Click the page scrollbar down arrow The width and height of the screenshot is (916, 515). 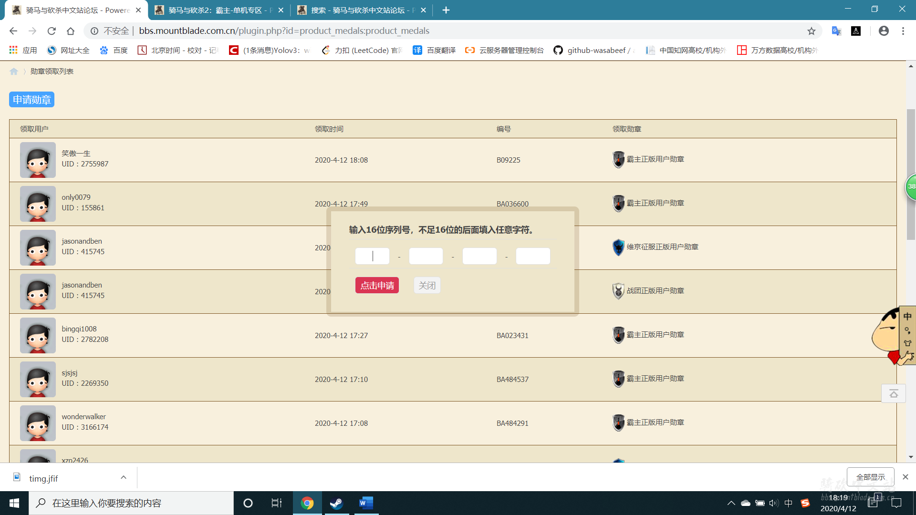(x=911, y=457)
